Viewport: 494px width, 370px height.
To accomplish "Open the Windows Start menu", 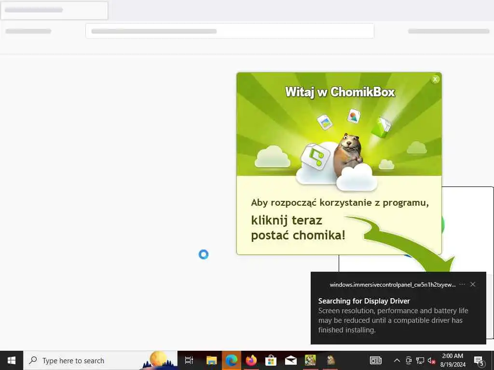I will (12, 360).
